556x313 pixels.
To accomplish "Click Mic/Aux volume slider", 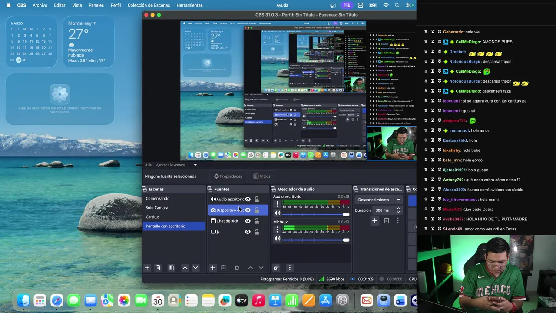I will click(316, 240).
